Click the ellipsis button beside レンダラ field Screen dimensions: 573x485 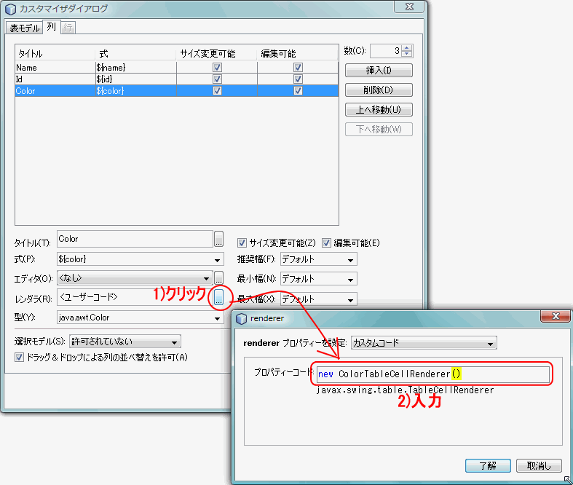[x=218, y=299]
